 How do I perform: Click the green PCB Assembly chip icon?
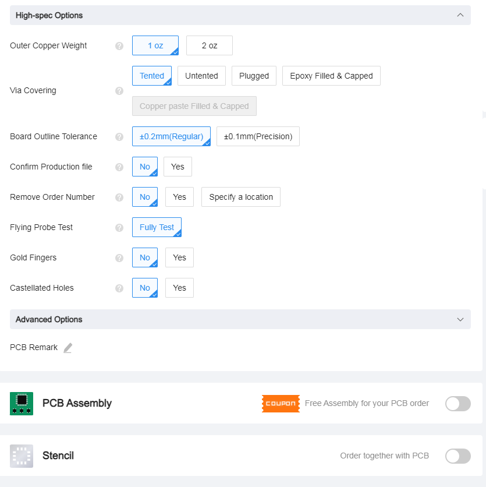coord(22,404)
